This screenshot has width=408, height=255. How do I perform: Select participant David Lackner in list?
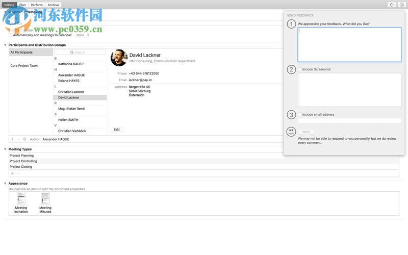click(80, 97)
